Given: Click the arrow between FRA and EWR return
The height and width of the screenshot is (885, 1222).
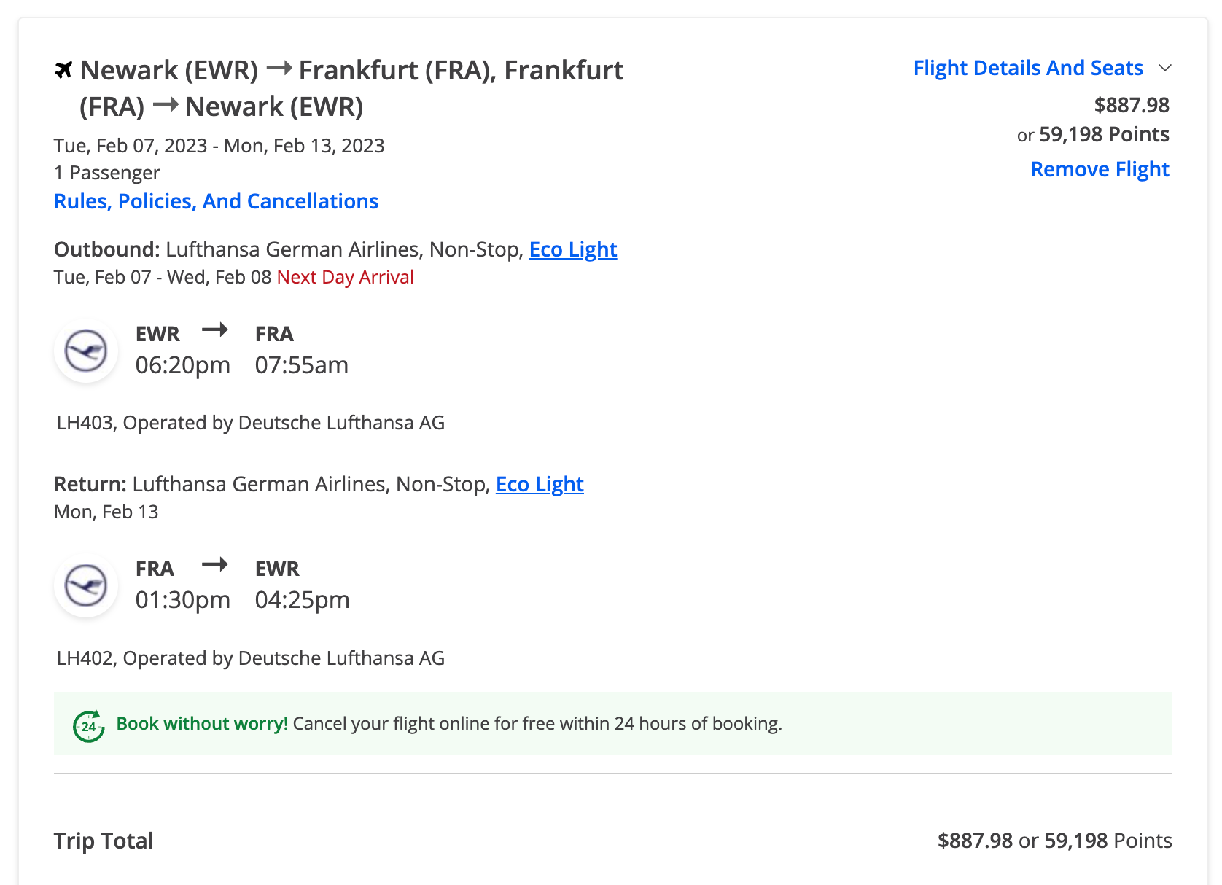Looking at the screenshot, I should coord(215,564).
